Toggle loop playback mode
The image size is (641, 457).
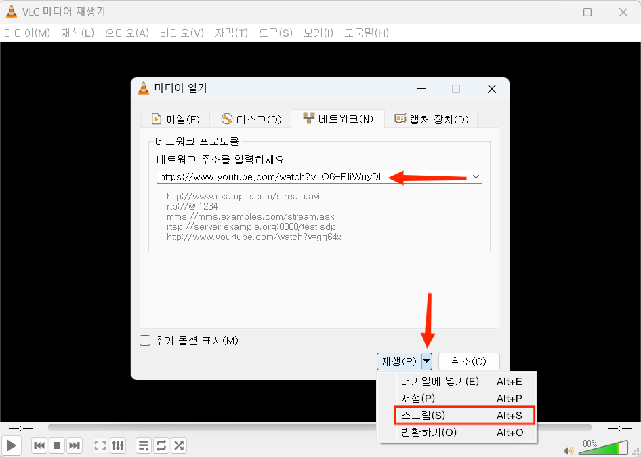click(161, 445)
